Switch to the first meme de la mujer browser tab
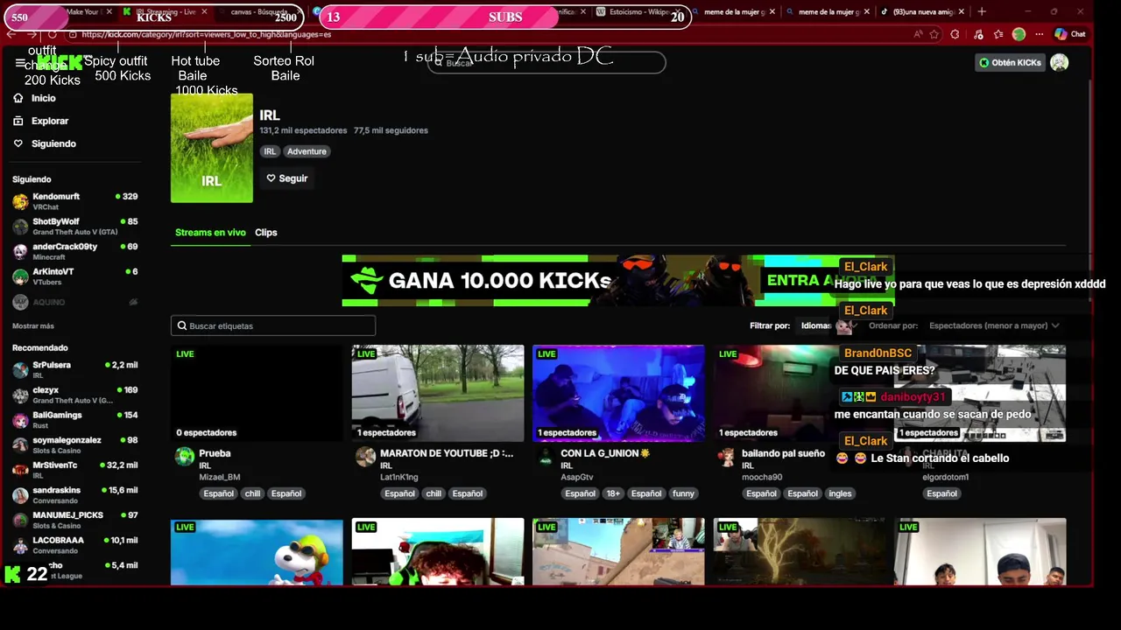 pos(732,11)
